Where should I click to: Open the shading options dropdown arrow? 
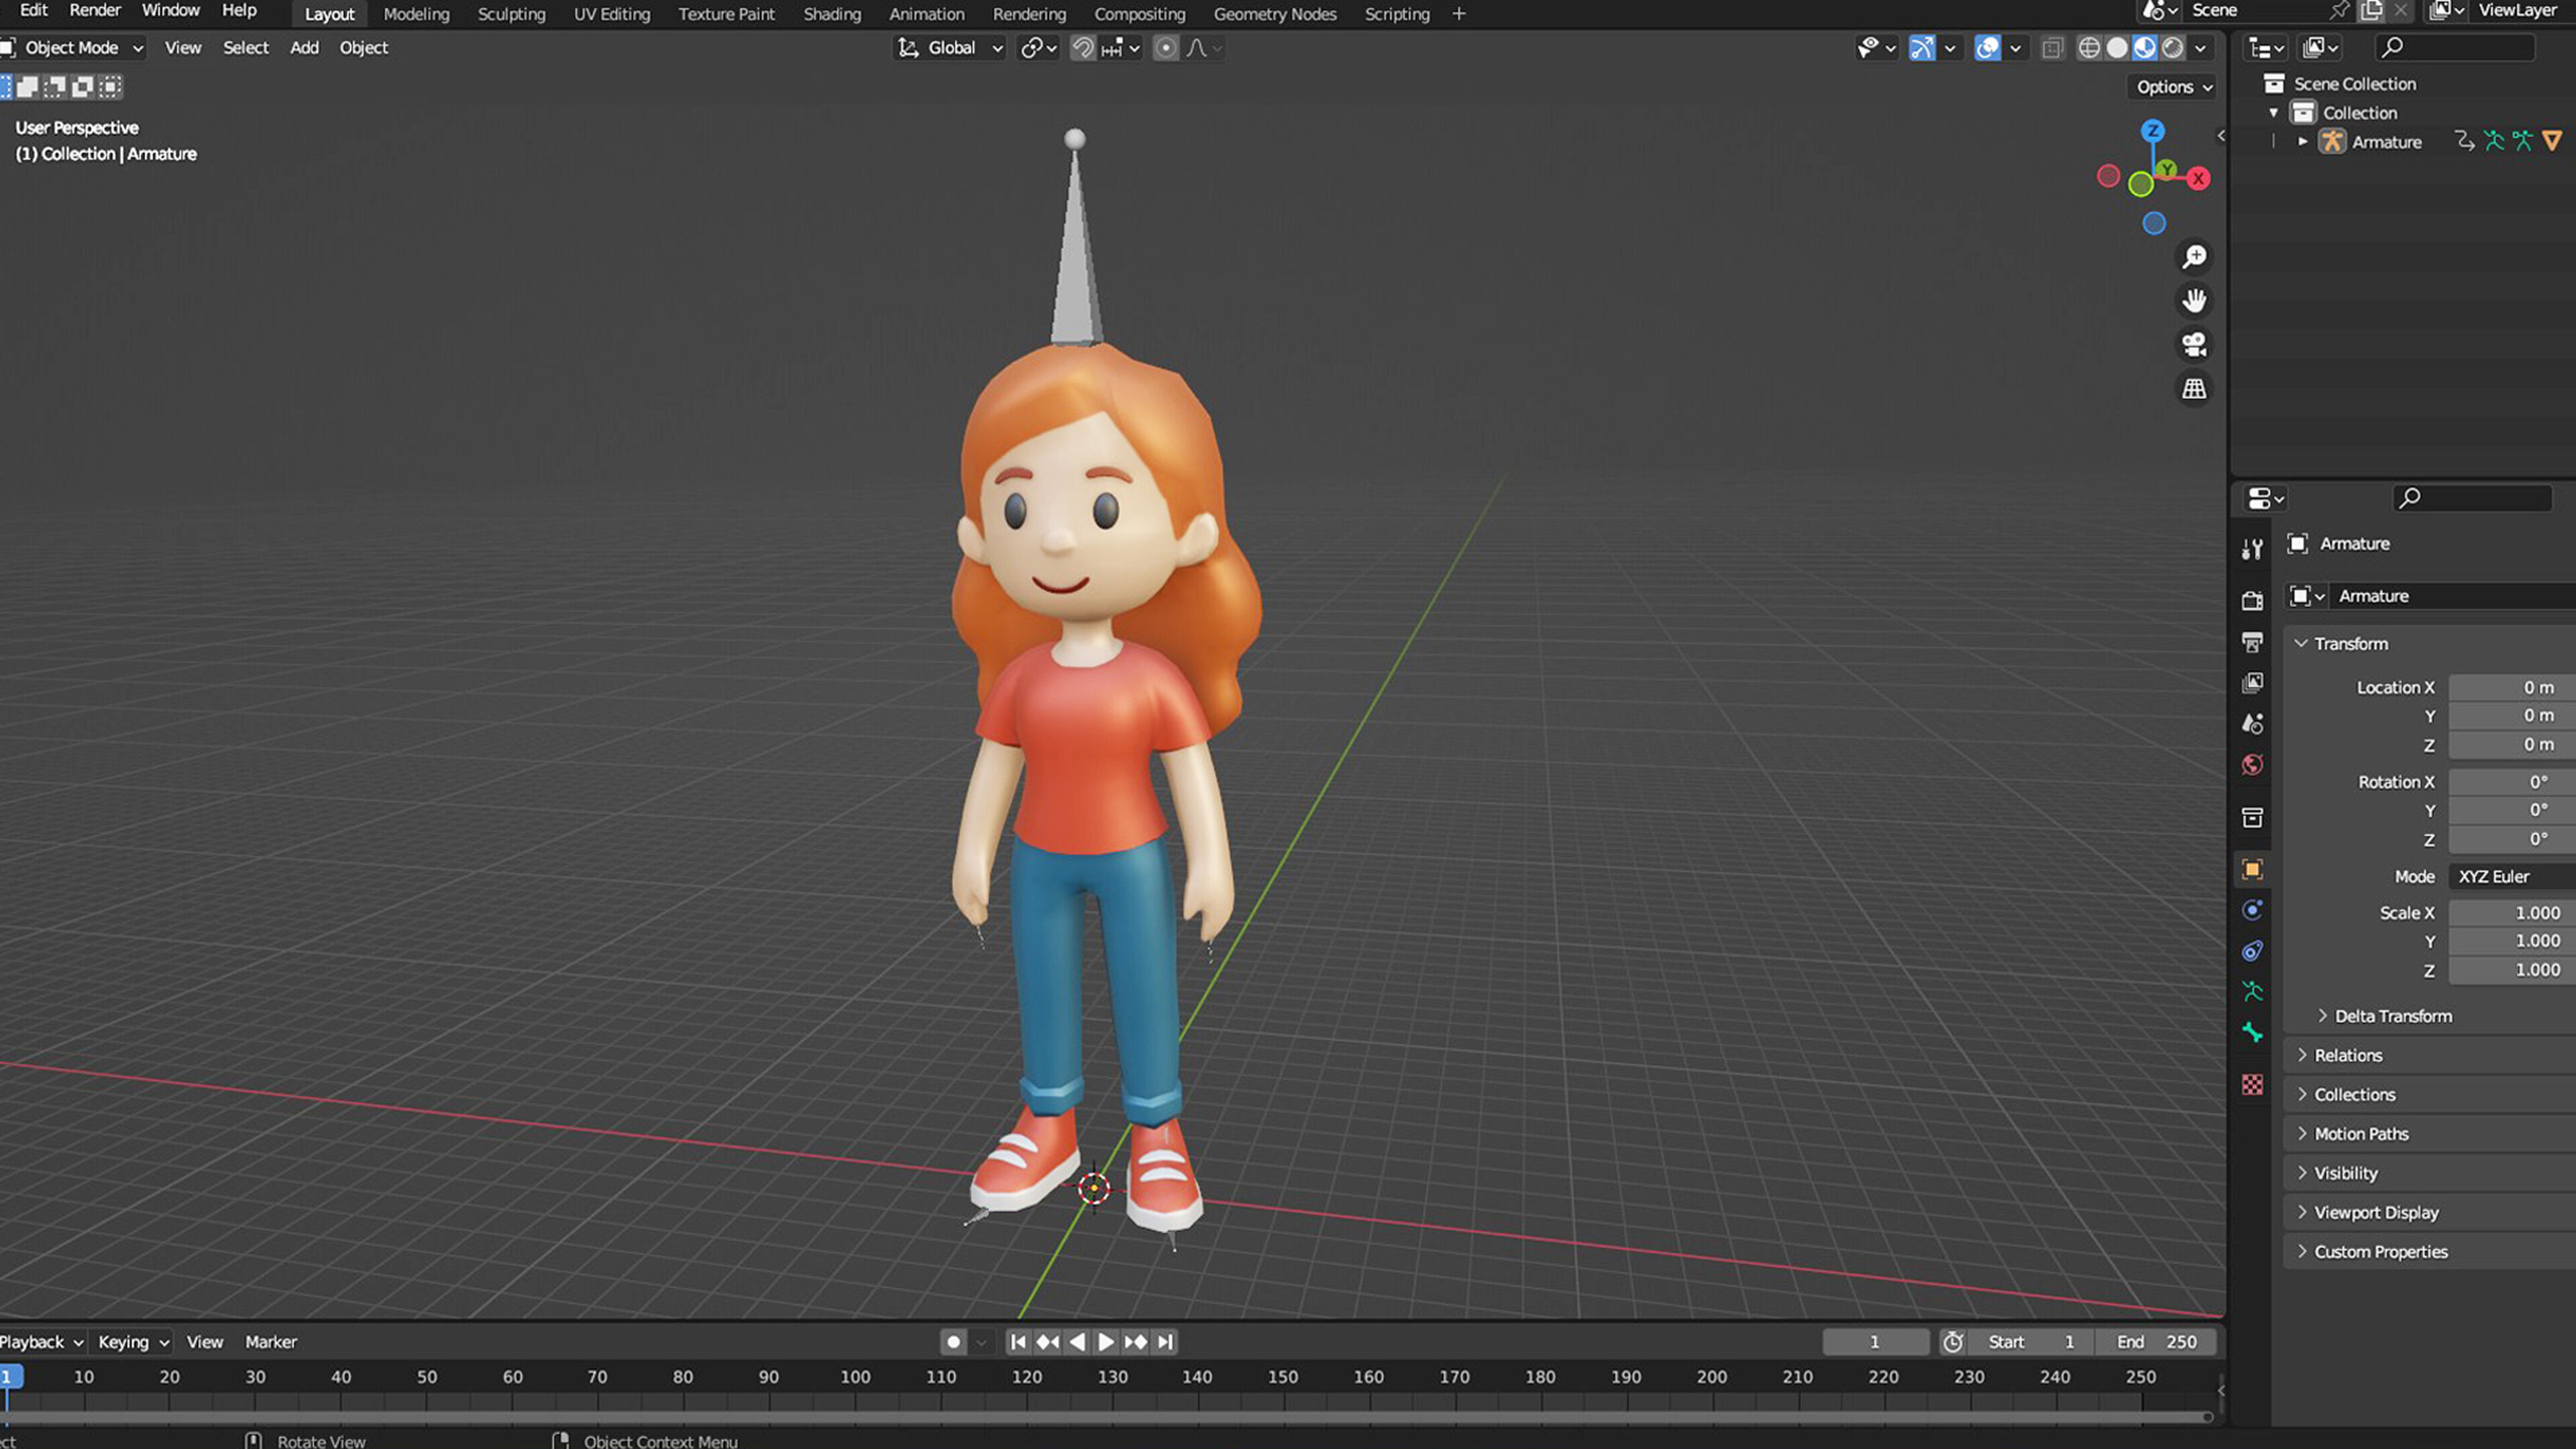[x=2201, y=48]
